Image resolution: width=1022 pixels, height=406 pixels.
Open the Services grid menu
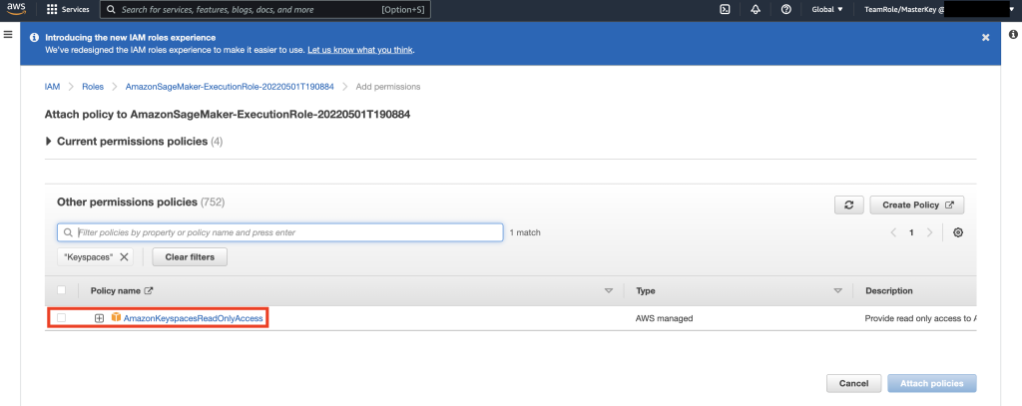click(x=68, y=10)
